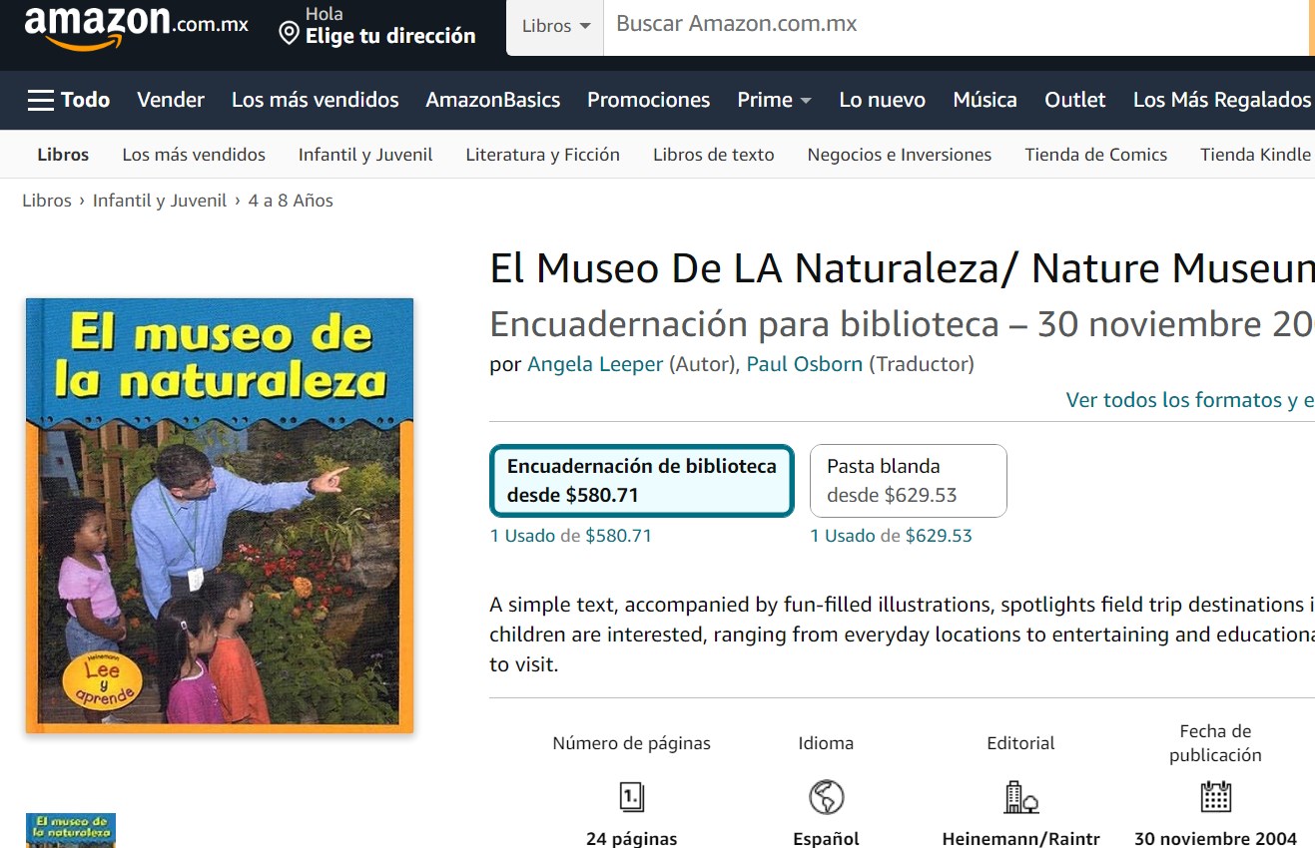Open Lo nuevo in navigation bar
The image size is (1315, 848).
point(883,100)
